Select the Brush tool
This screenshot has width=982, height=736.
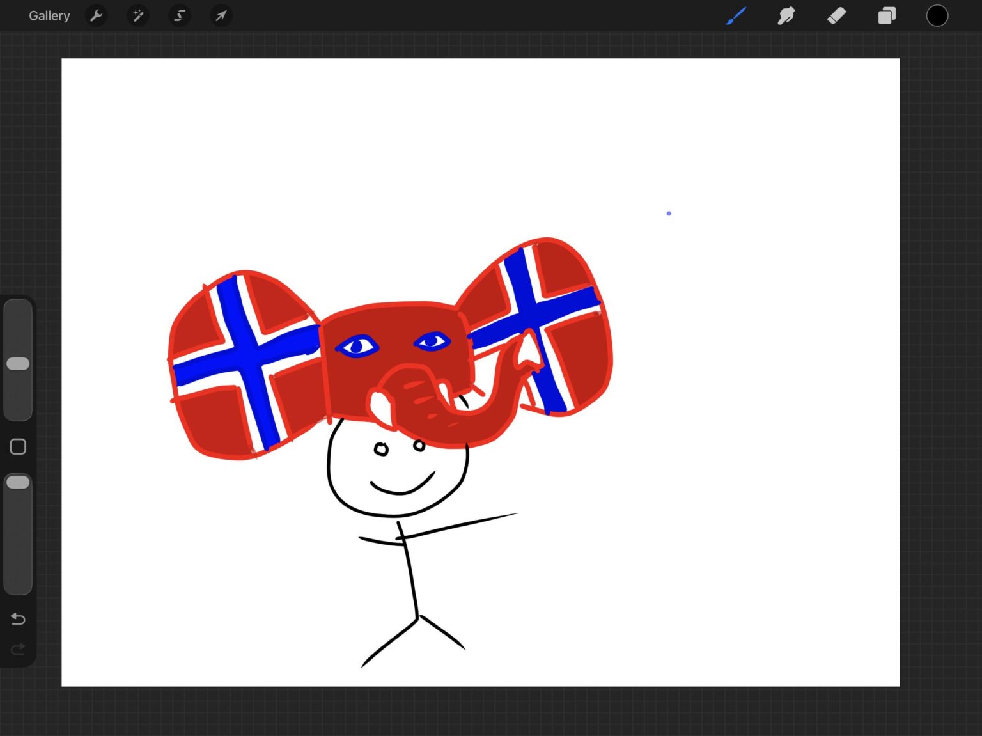(x=736, y=16)
